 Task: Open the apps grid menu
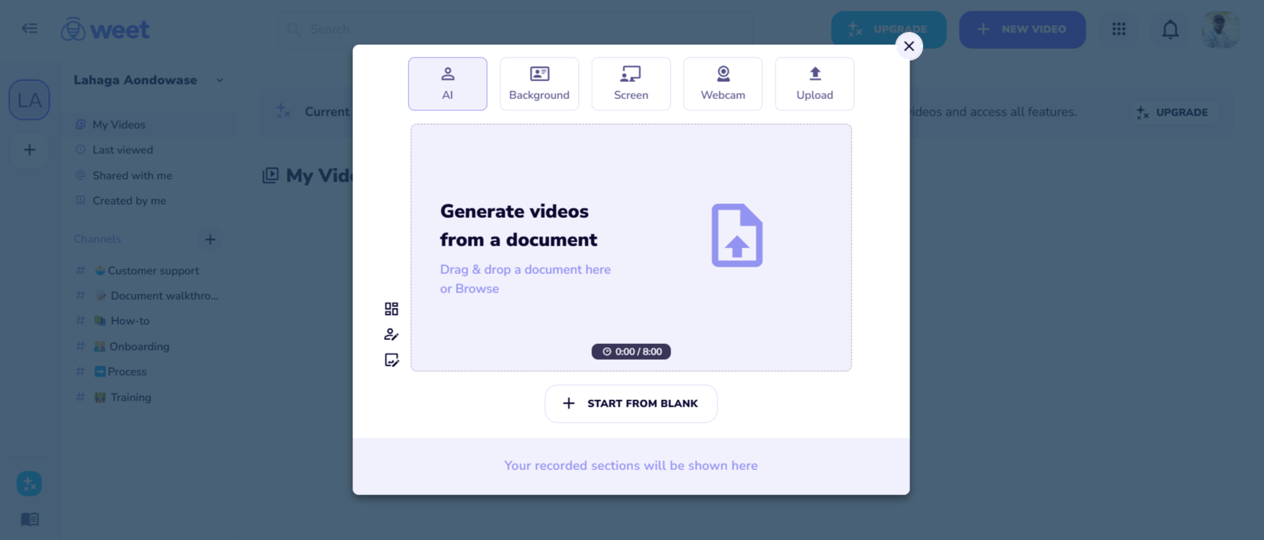pyautogui.click(x=1119, y=29)
